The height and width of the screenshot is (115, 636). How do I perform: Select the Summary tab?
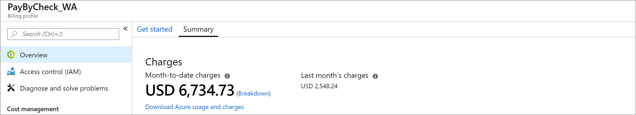coord(198,29)
